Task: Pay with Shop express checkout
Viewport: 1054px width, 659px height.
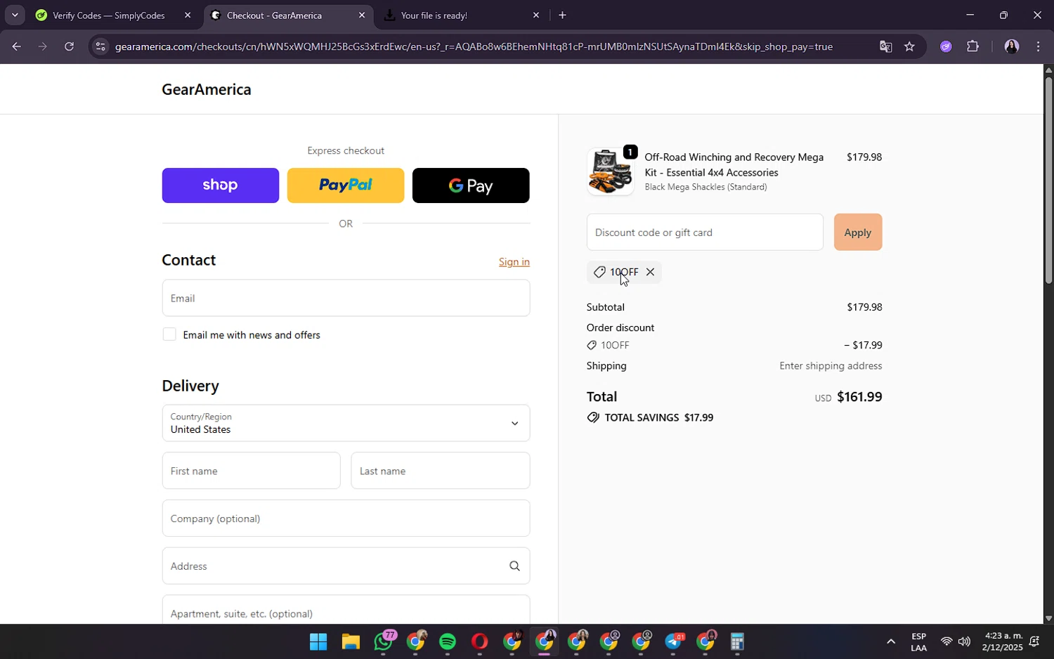Action: pyautogui.click(x=220, y=185)
